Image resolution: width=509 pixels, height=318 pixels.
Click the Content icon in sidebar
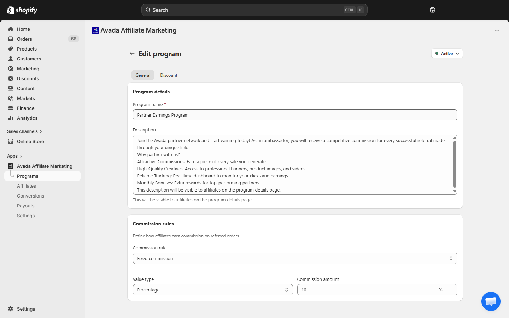(11, 88)
